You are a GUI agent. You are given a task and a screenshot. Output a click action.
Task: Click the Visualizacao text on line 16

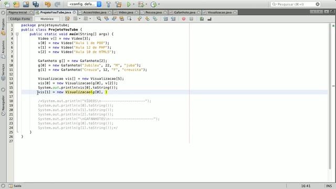tap(78, 92)
